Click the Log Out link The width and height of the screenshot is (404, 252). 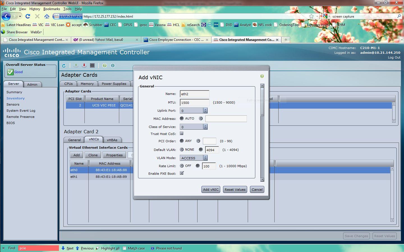pos(394,57)
